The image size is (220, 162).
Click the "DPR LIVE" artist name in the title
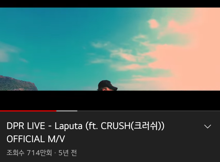click(26, 126)
